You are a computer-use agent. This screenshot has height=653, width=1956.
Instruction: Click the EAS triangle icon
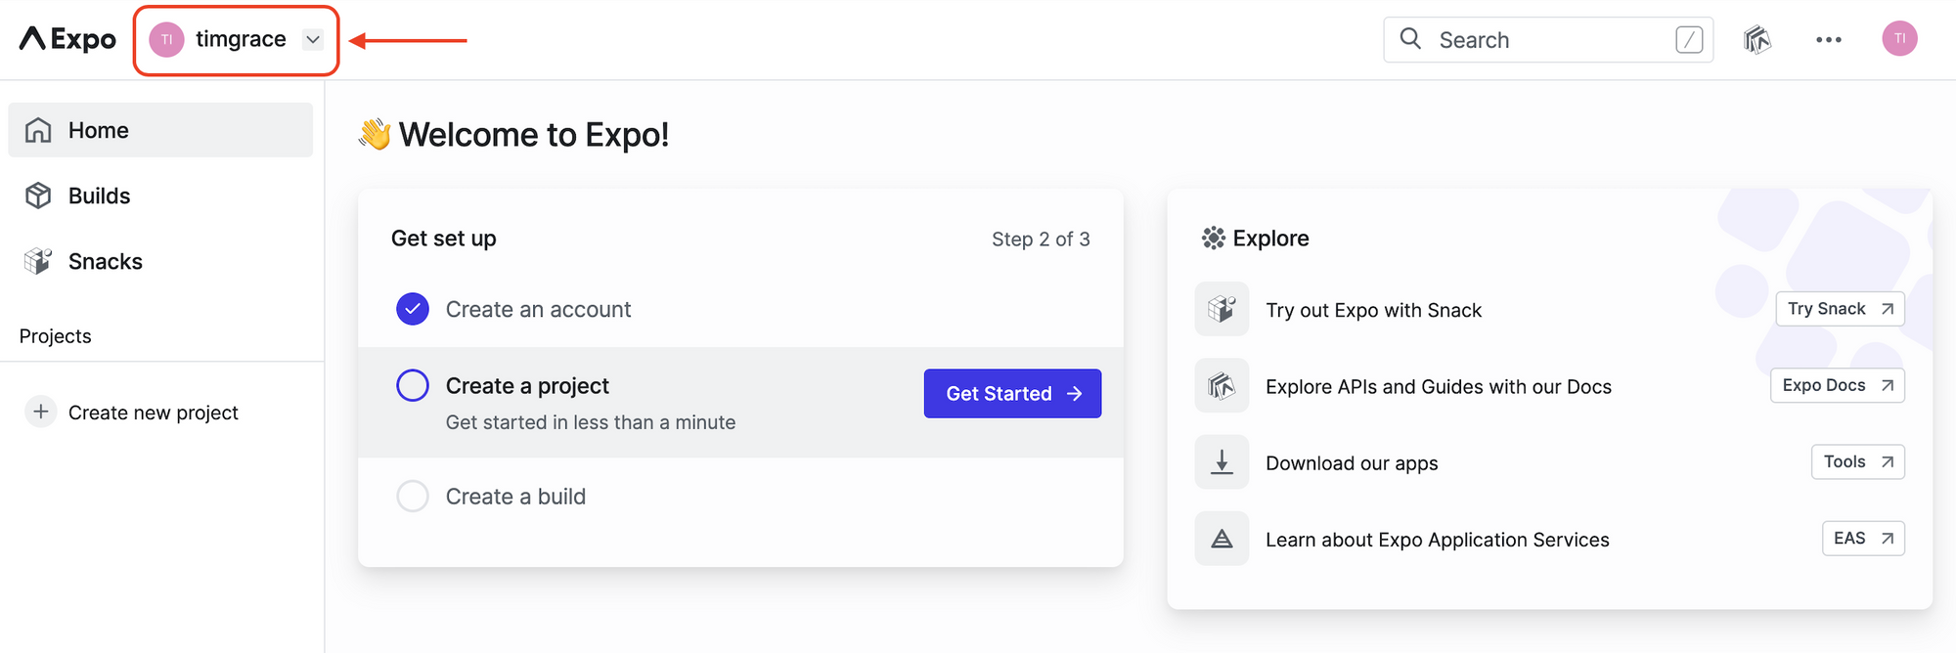(x=1222, y=538)
